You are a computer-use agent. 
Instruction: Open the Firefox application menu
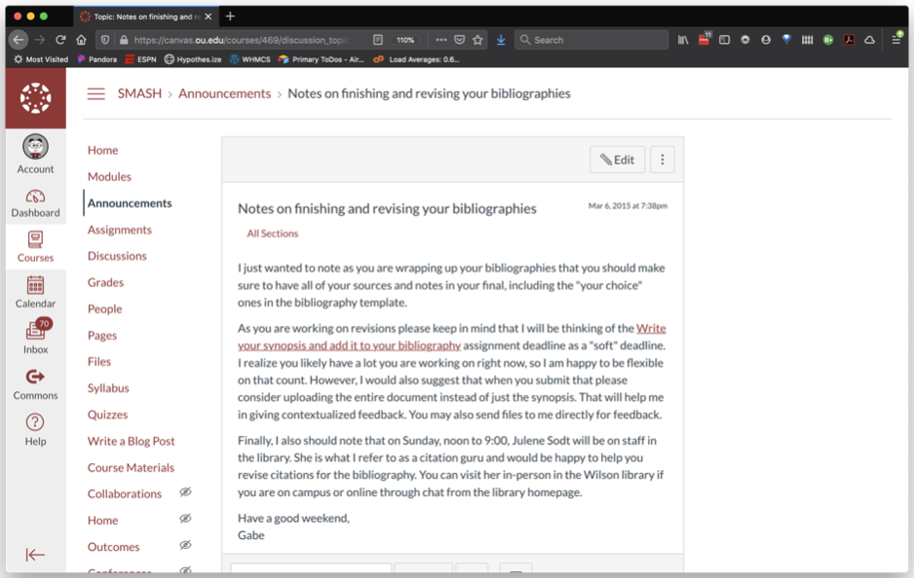(x=895, y=40)
